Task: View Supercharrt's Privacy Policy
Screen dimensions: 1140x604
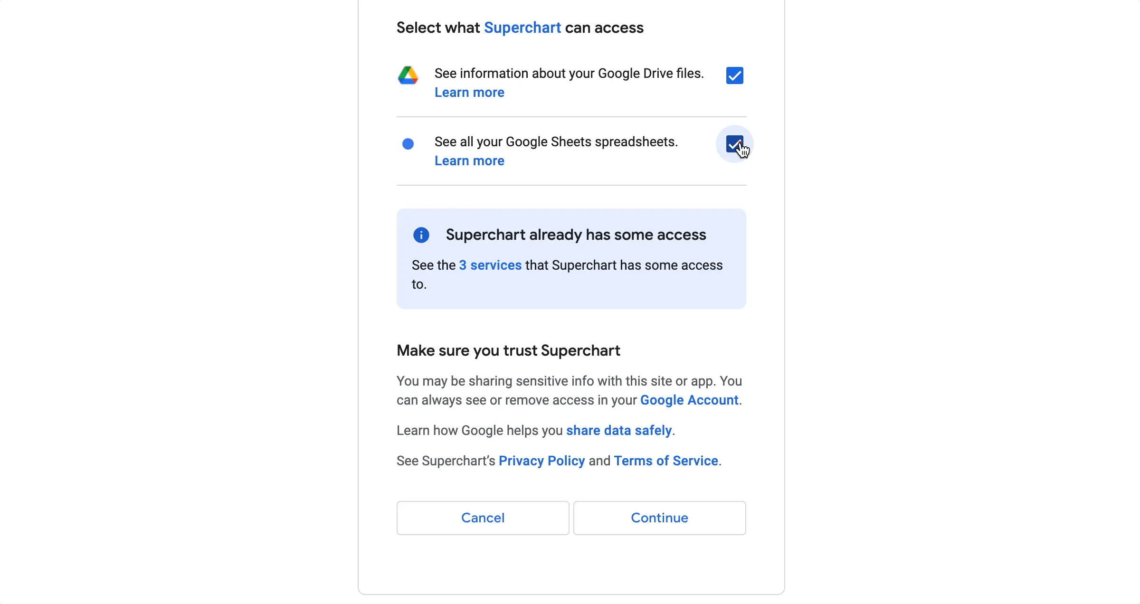Action: (542, 461)
